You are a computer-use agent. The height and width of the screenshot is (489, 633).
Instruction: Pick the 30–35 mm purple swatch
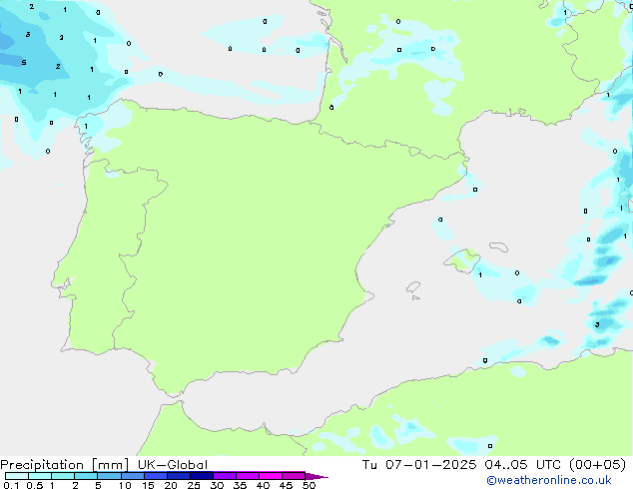point(225,476)
